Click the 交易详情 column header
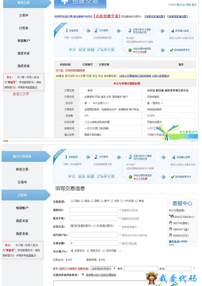 pos(104,64)
